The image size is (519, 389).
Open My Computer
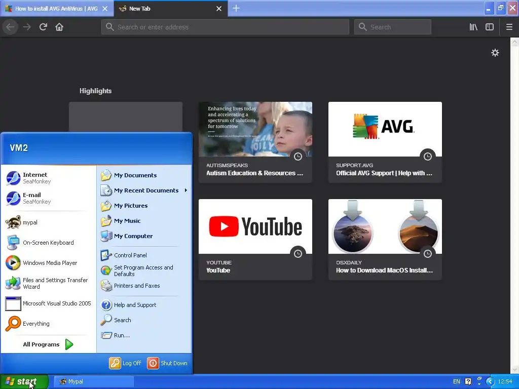pyautogui.click(x=144, y=236)
